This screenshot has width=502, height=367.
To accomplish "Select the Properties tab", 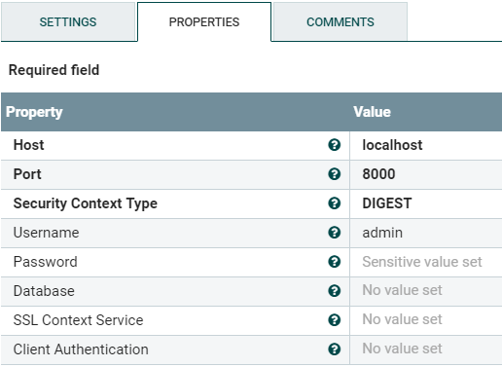I will pyautogui.click(x=204, y=21).
